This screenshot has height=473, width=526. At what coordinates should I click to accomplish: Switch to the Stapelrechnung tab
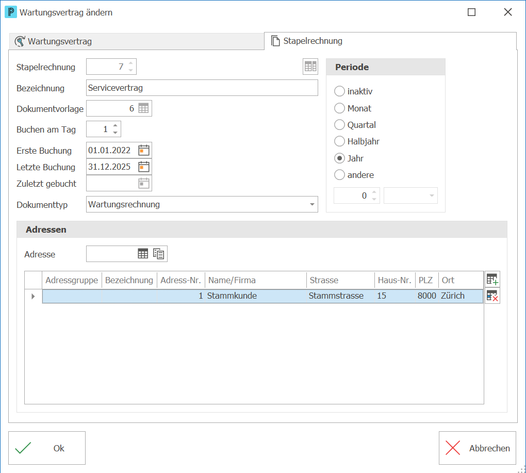coord(390,41)
